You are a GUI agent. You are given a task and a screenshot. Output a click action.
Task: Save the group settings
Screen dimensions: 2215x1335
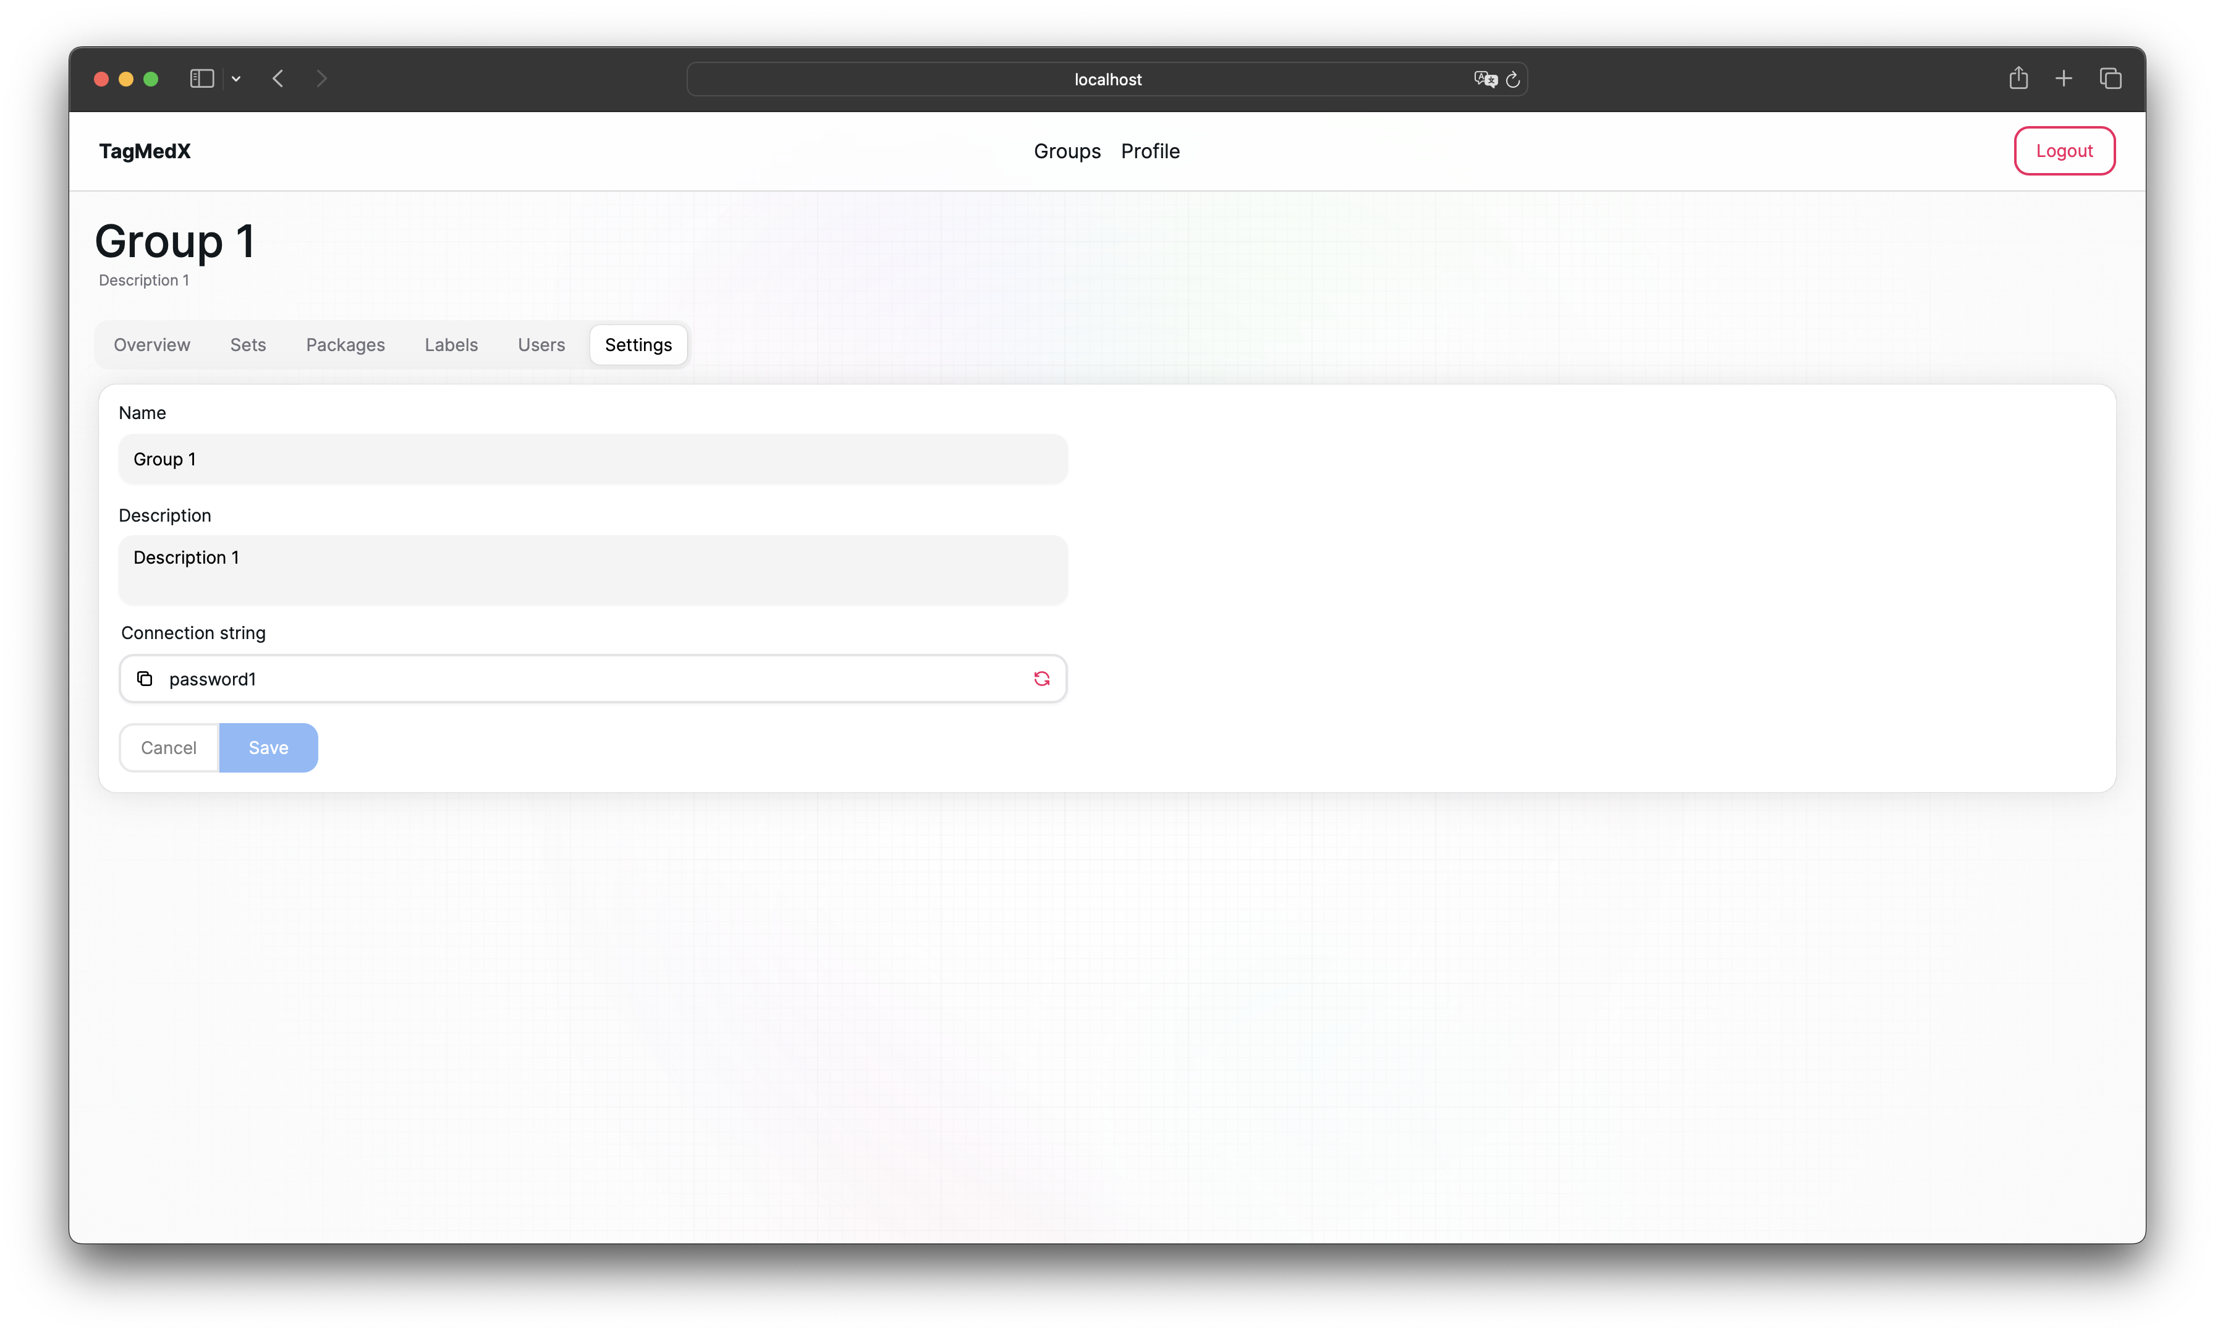point(268,748)
